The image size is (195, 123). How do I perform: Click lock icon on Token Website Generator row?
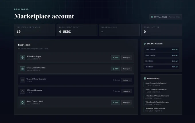pos(114,80)
